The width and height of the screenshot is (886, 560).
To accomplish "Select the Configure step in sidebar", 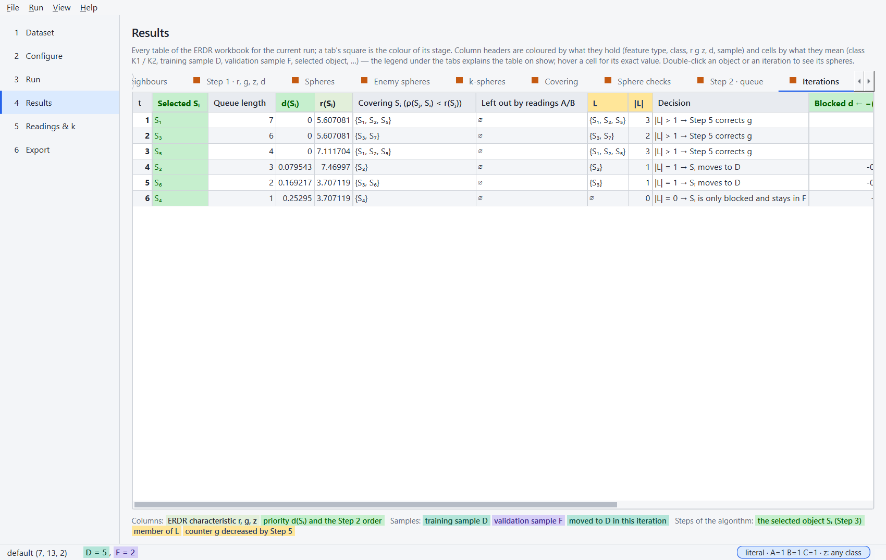I will pos(60,56).
